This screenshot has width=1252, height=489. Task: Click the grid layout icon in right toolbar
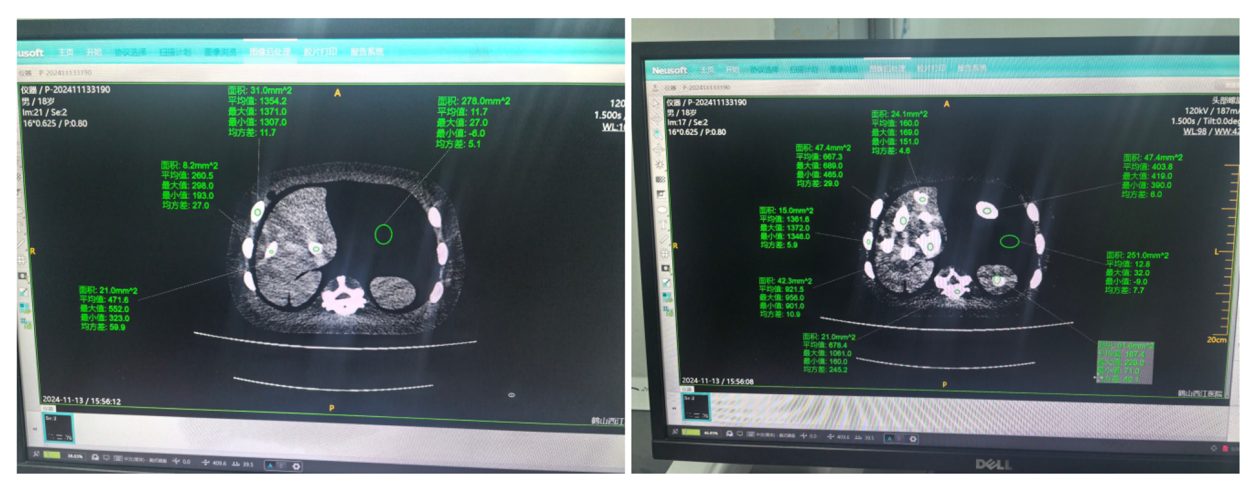pyautogui.click(x=665, y=254)
